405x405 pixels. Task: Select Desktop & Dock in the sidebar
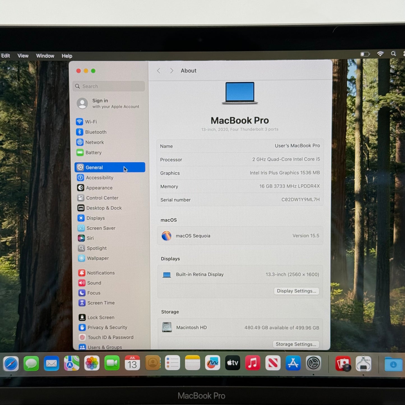[110, 208]
